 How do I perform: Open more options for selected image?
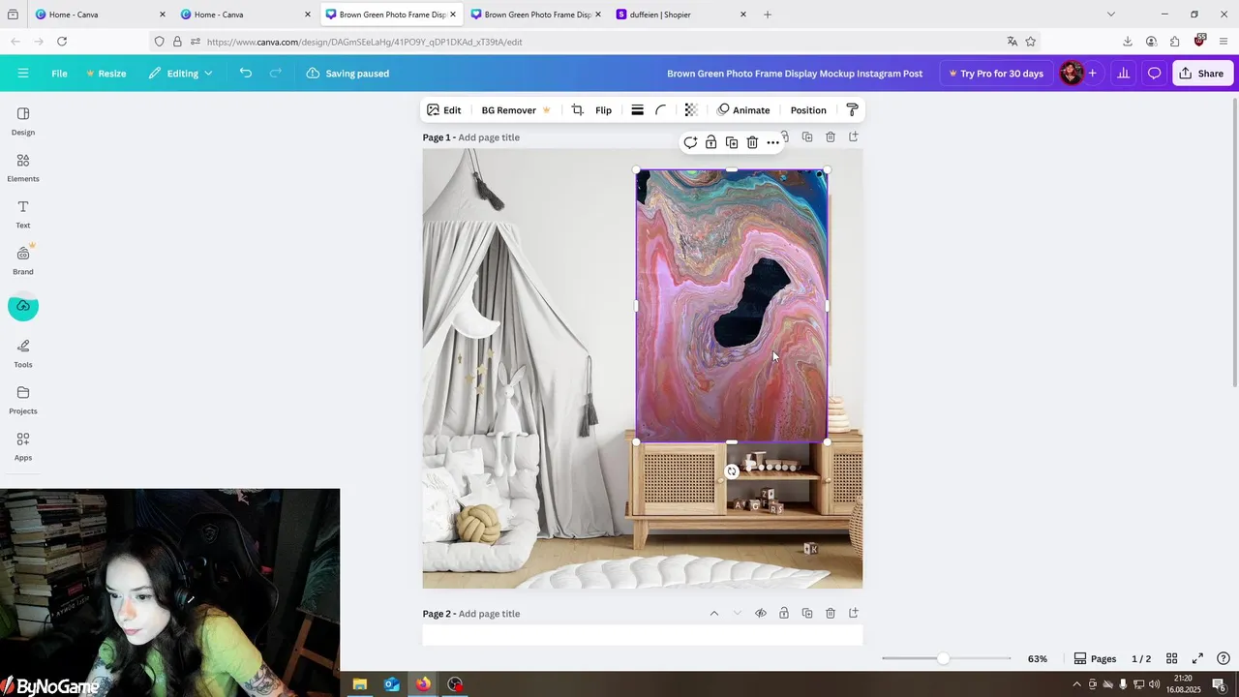tap(772, 142)
